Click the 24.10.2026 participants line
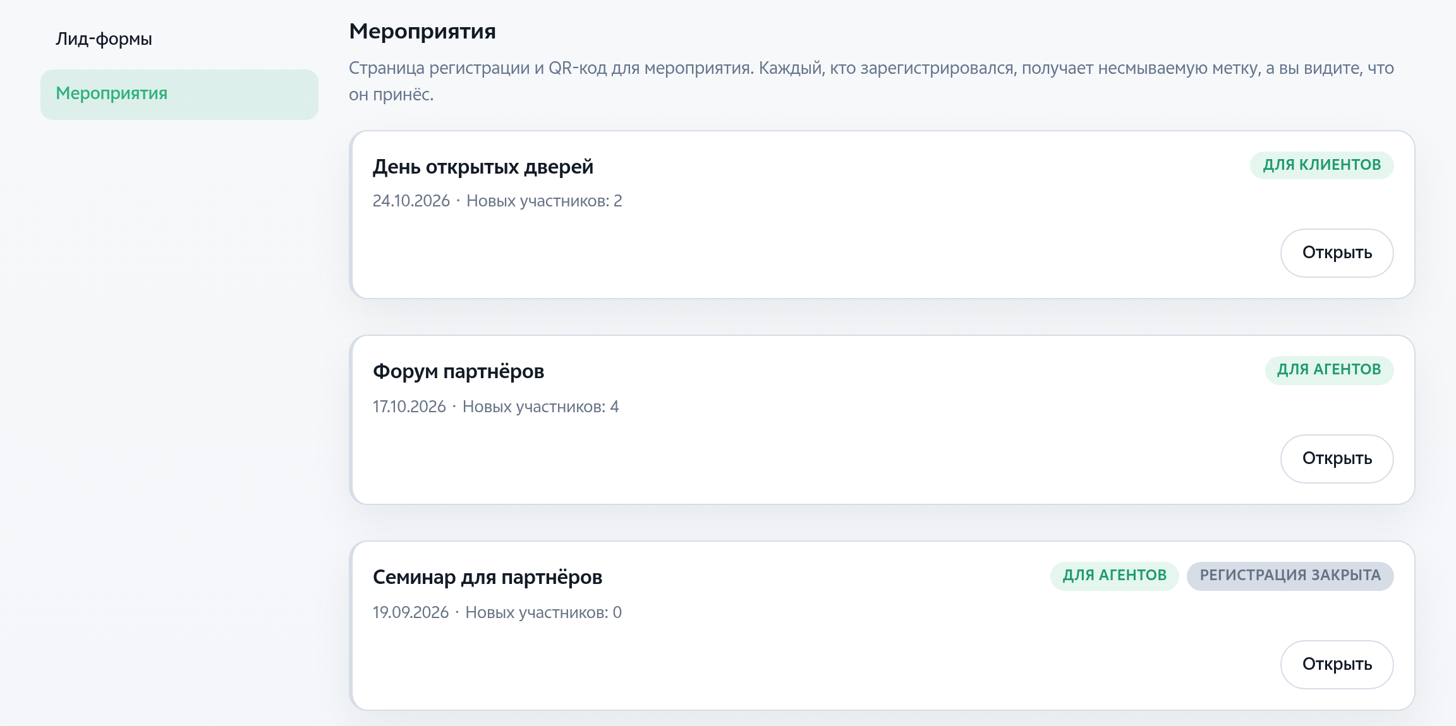Screen dimensions: 1456x726 click(497, 201)
